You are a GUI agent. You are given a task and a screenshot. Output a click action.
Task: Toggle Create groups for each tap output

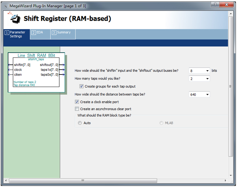coord(82,86)
